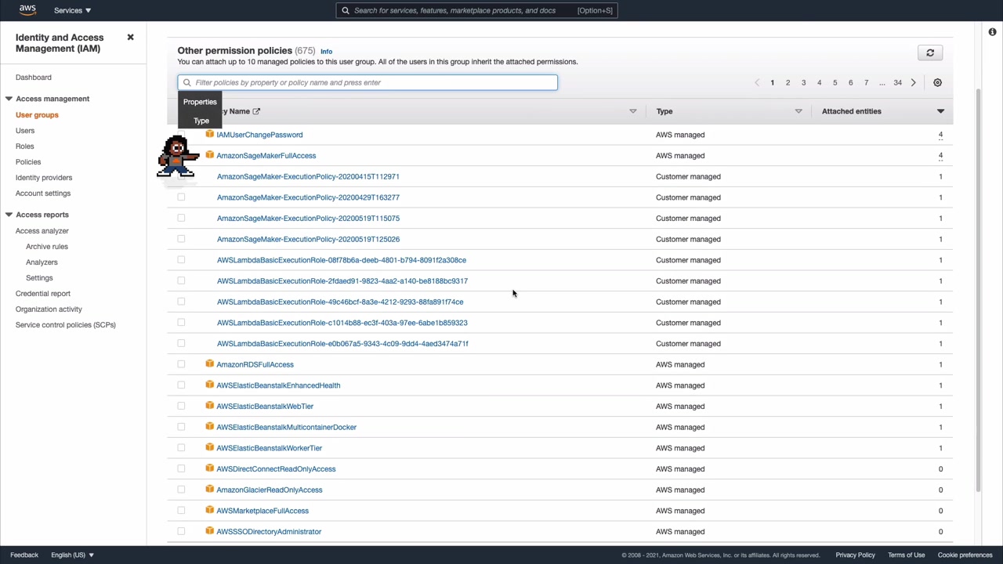1003x564 pixels.
Task: Open the AmazonSageMakerFullAccess policy link
Action: click(x=266, y=156)
